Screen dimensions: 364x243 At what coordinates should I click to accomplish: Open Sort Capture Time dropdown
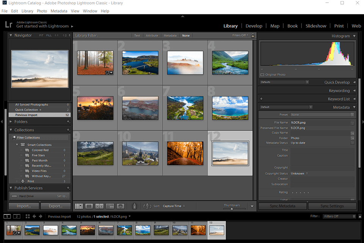[174, 206]
